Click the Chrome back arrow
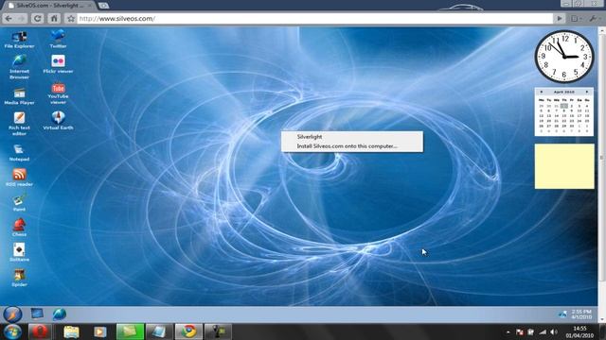The width and height of the screenshot is (606, 340). (9, 19)
